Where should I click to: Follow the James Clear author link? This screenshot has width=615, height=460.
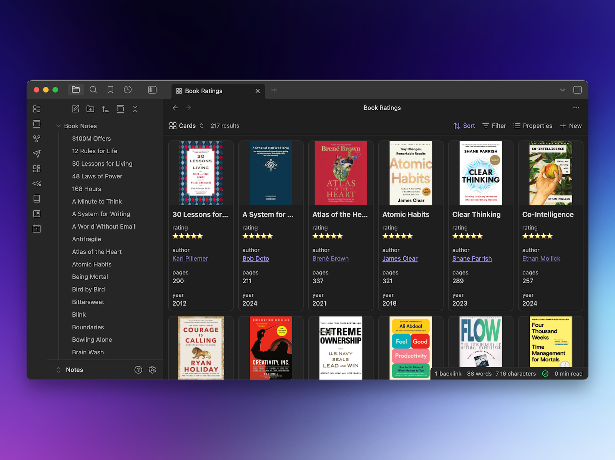[400, 258]
